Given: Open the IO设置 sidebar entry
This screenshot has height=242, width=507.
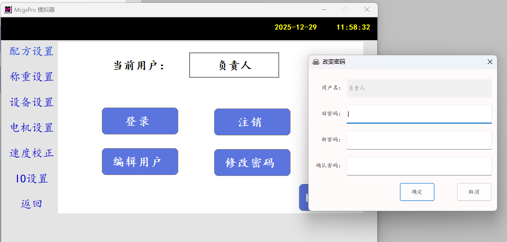Looking at the screenshot, I should [x=32, y=178].
